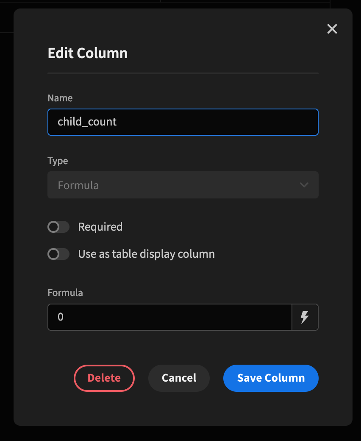Click the chevron on the Type selector
This screenshot has width=361, height=441.
304,185
